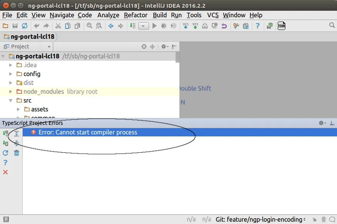The image size is (337, 224).
Task: Click the JSON toolbar icon
Action: pos(281,26)
